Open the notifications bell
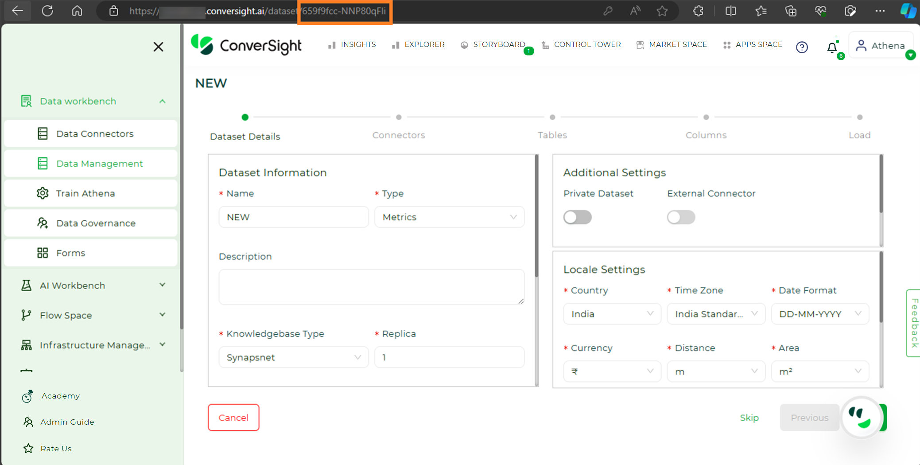This screenshot has height=465, width=920. pyautogui.click(x=831, y=48)
